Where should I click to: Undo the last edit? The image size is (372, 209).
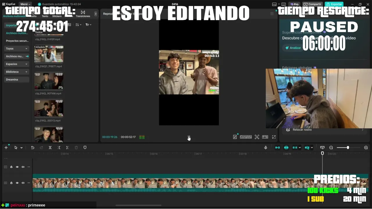pyautogui.click(x=33, y=147)
